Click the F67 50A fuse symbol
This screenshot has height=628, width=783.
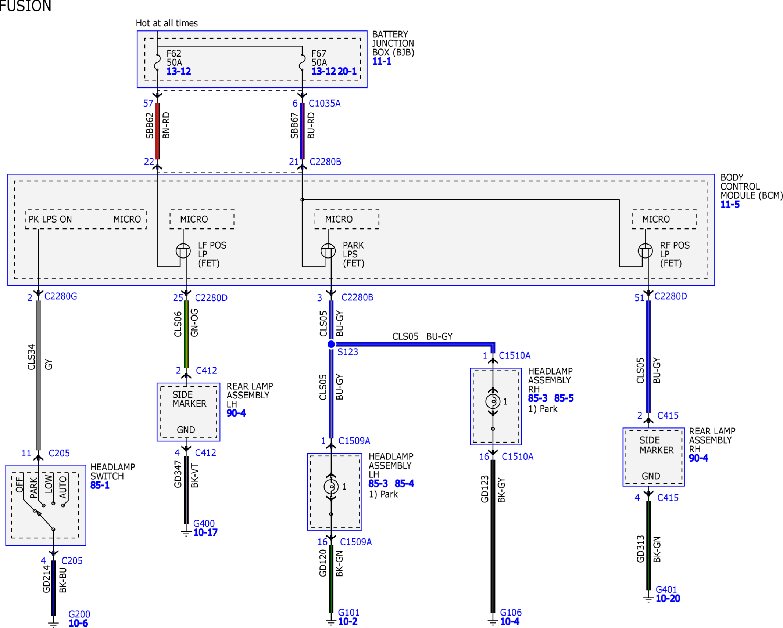302,62
